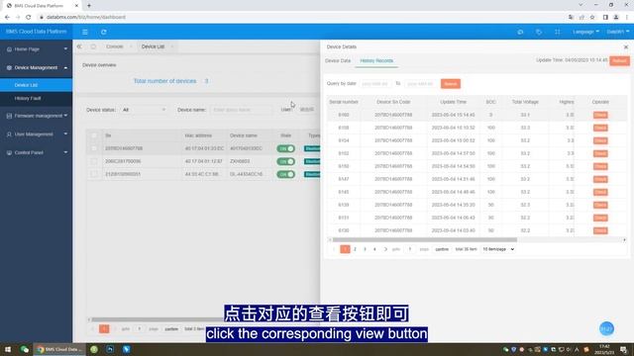This screenshot has width=634, height=356.
Task: Open the browser profile avatar icon
Action: [x=616, y=17]
